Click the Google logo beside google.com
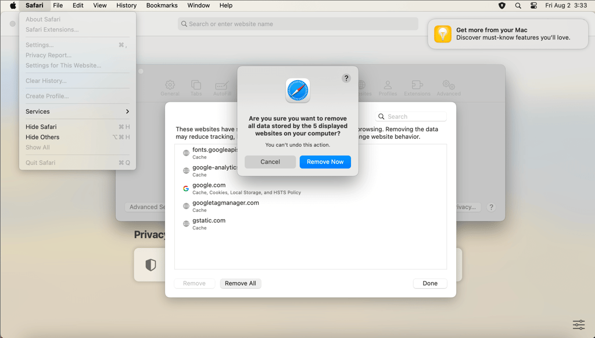The height and width of the screenshot is (338, 595). click(x=186, y=189)
